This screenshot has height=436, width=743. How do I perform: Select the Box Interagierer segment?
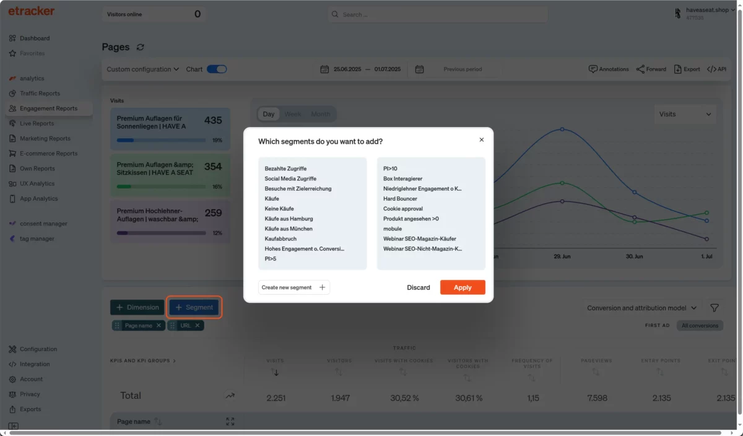click(x=402, y=178)
